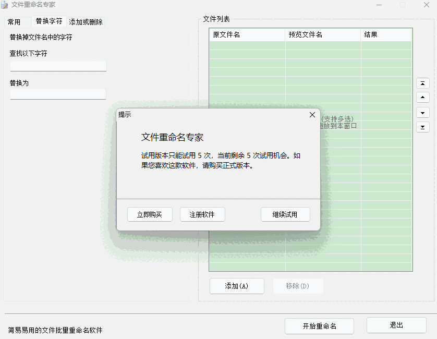Click the move-up arrow icon

[422, 97]
